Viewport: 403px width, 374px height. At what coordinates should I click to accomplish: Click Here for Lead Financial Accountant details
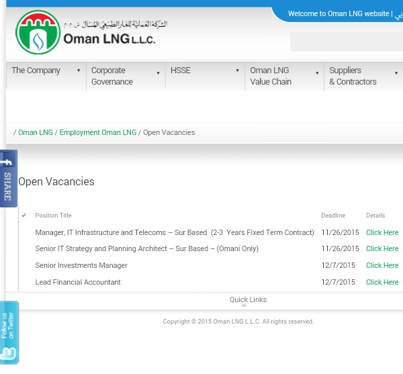click(382, 282)
